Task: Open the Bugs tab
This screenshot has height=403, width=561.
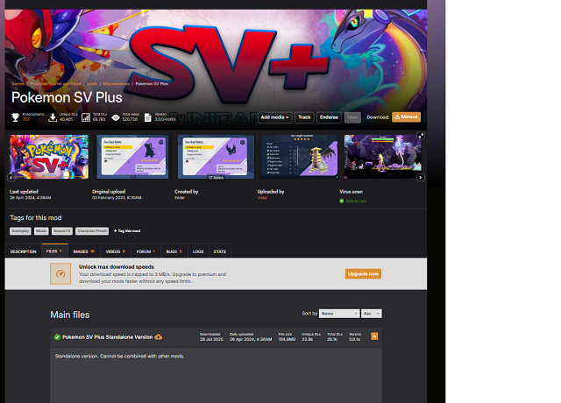Action: 174,251
